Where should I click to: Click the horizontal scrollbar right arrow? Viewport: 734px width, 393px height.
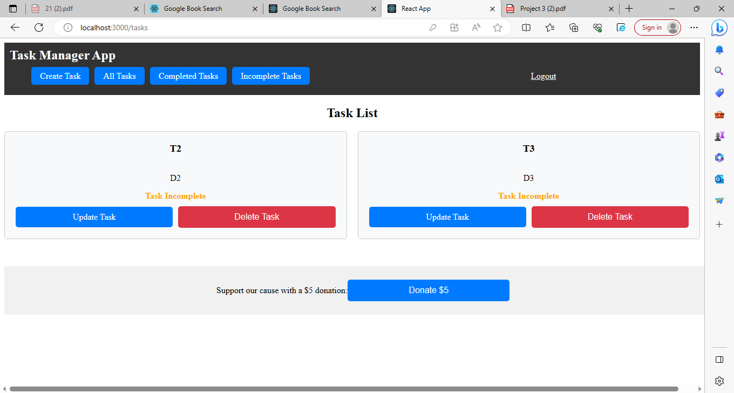[x=700, y=389]
